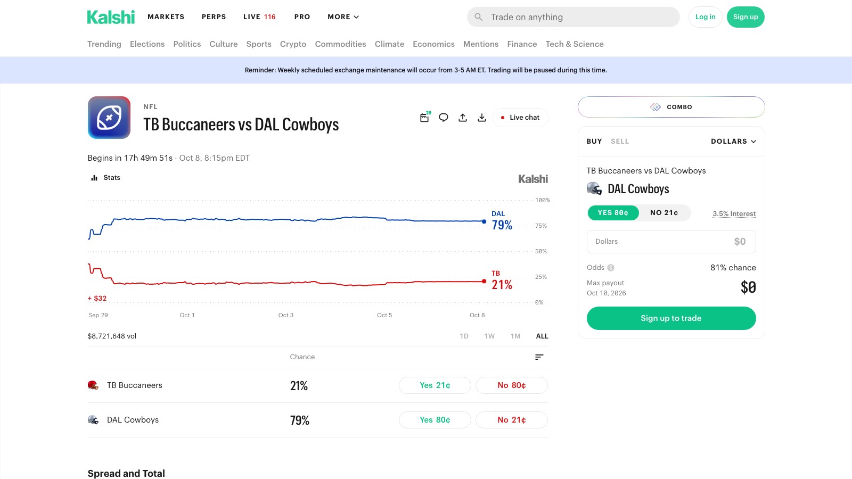The width and height of the screenshot is (852, 479).
Task: Set chart range to 1D
Action: point(464,336)
